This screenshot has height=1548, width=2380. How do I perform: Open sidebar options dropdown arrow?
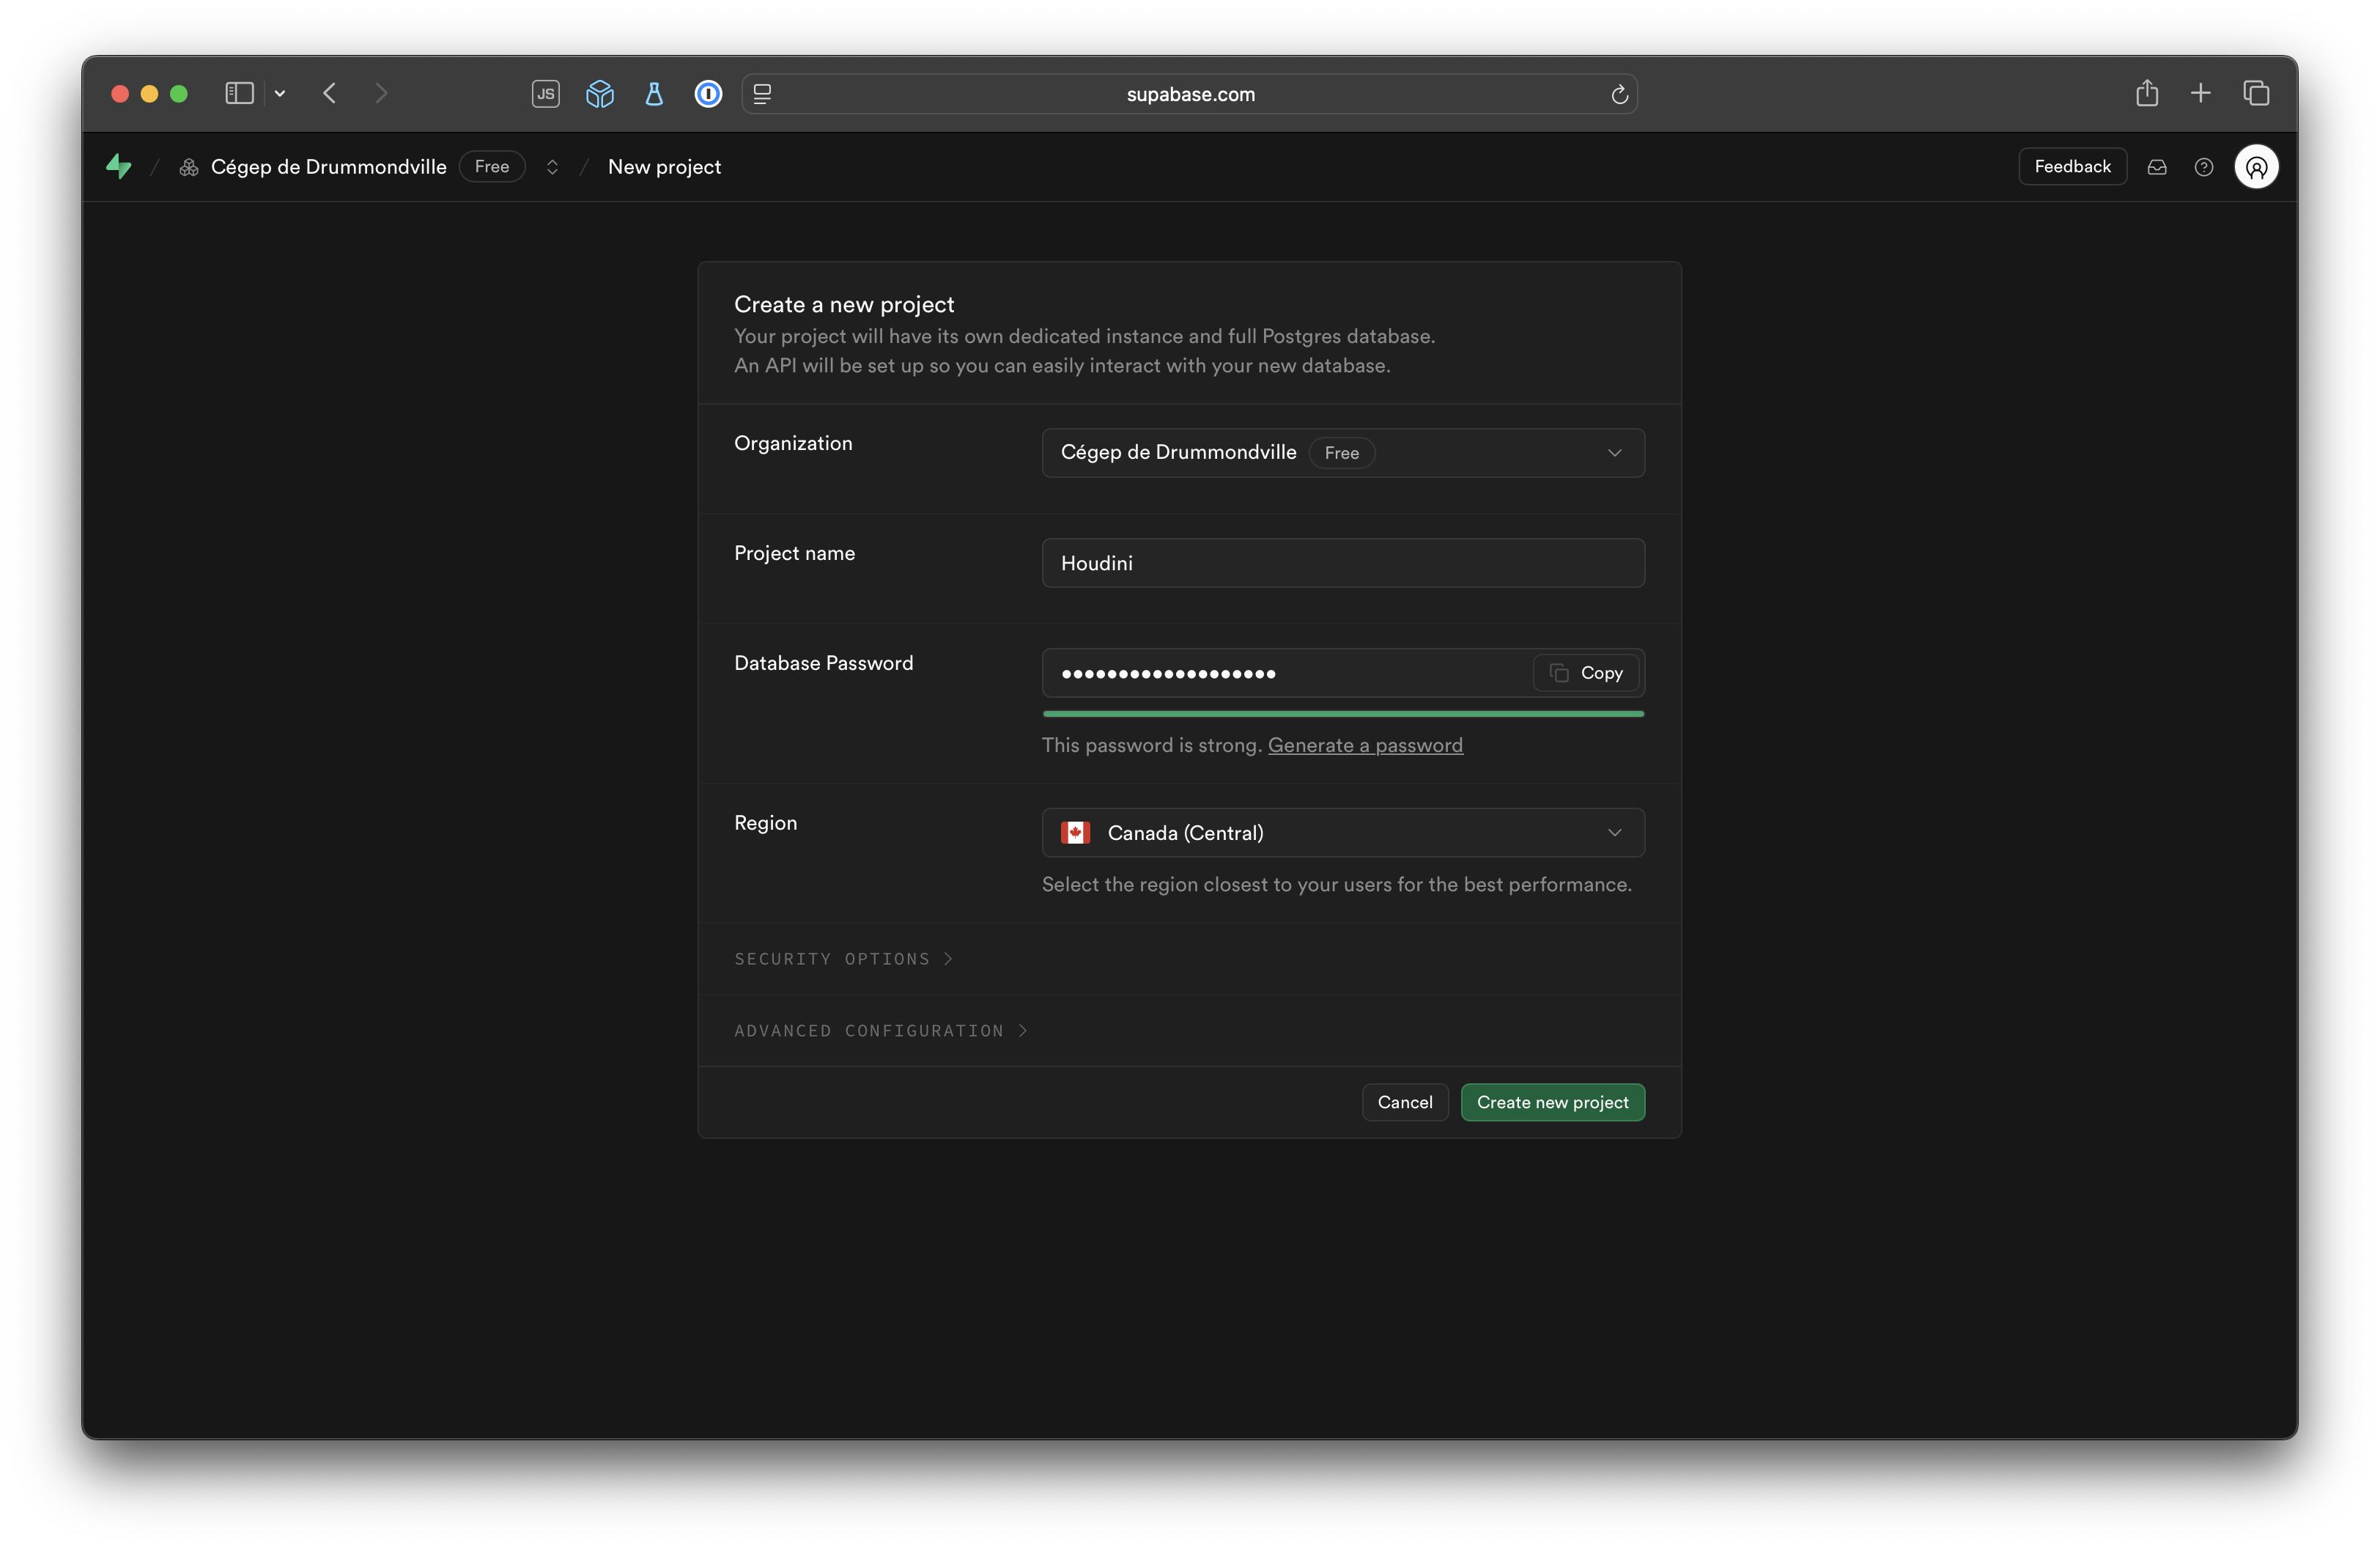280,93
